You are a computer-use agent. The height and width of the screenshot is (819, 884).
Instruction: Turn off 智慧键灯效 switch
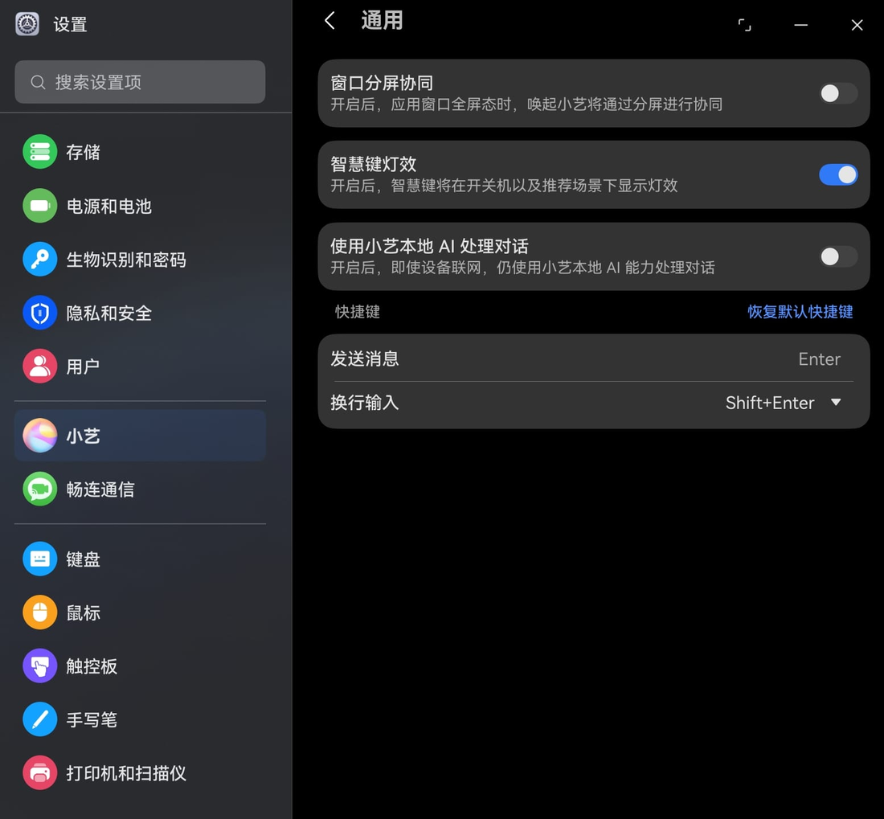coord(837,174)
